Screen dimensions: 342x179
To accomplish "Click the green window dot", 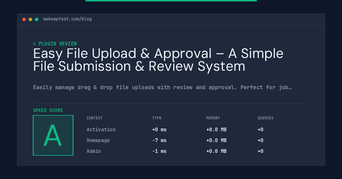I will click(36, 19).
